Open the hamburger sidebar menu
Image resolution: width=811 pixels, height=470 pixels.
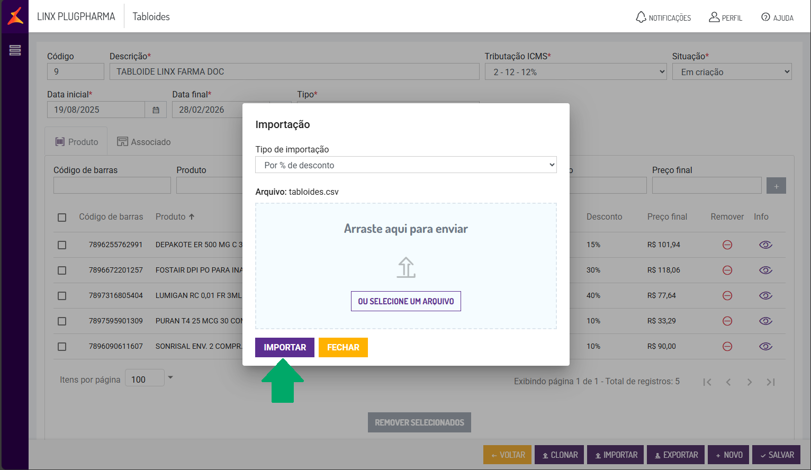(15, 50)
